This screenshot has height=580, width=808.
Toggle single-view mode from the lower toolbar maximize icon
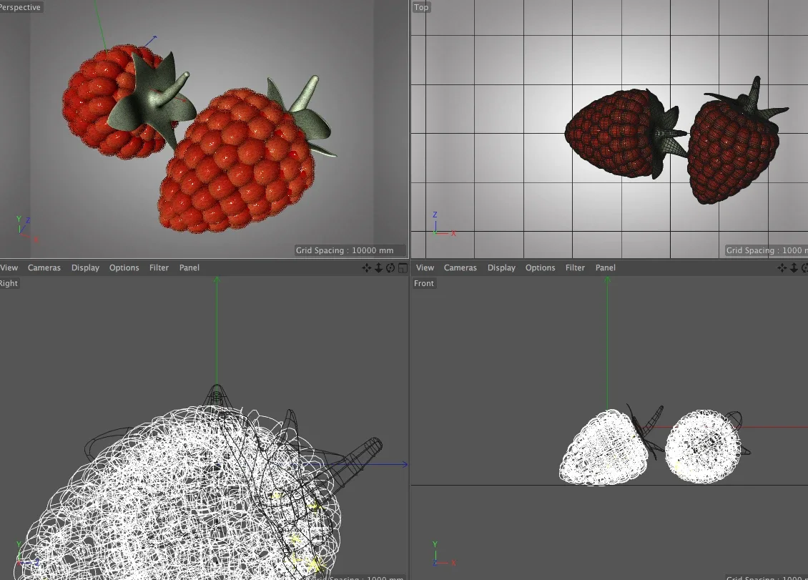(x=807, y=267)
